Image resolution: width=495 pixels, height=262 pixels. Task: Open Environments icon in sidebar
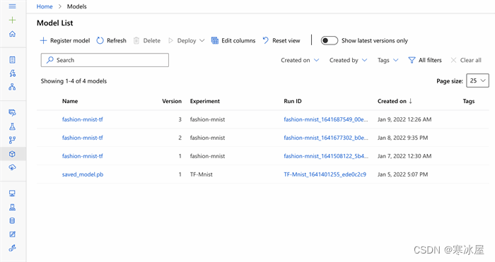[x=12, y=207]
